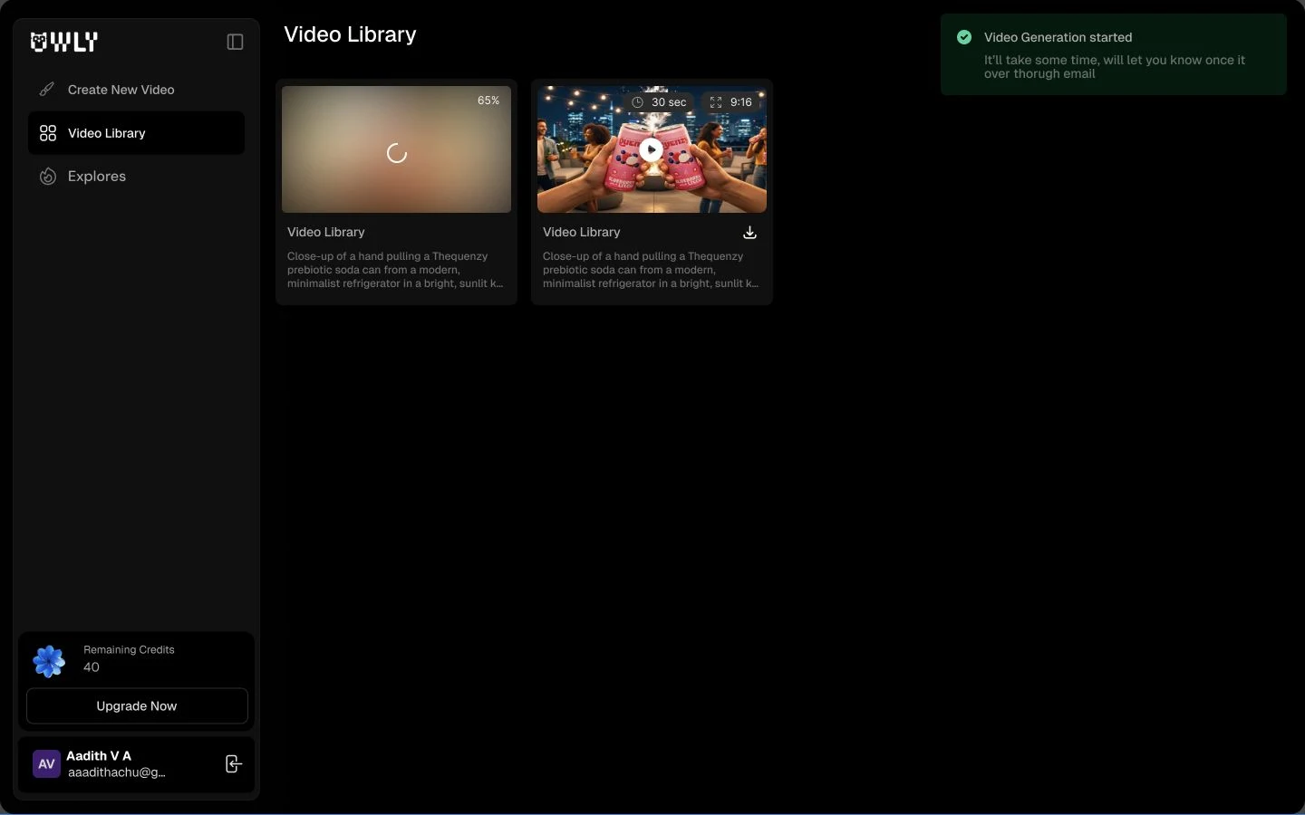Click the AV user avatar
The height and width of the screenshot is (815, 1305).
coord(46,764)
